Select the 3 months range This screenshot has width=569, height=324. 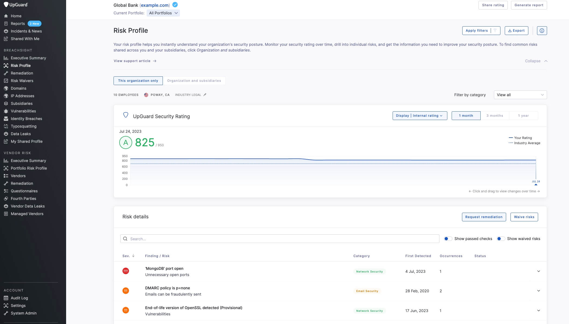tap(494, 116)
